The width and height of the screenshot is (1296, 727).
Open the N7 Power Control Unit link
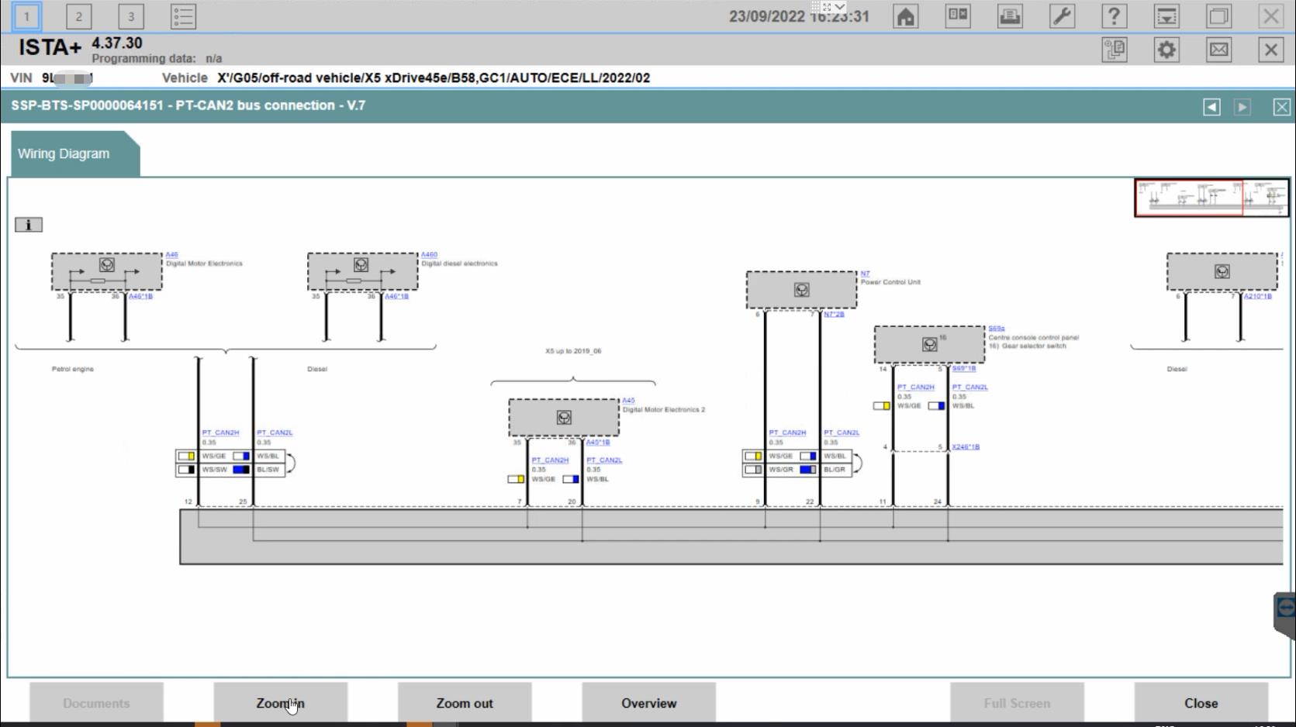(865, 274)
